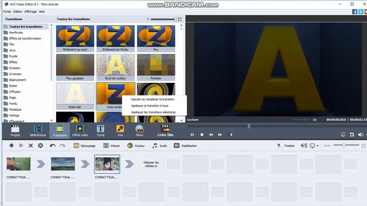Click transition arrow after the third clip
367x206 pixels.
(x=129, y=164)
